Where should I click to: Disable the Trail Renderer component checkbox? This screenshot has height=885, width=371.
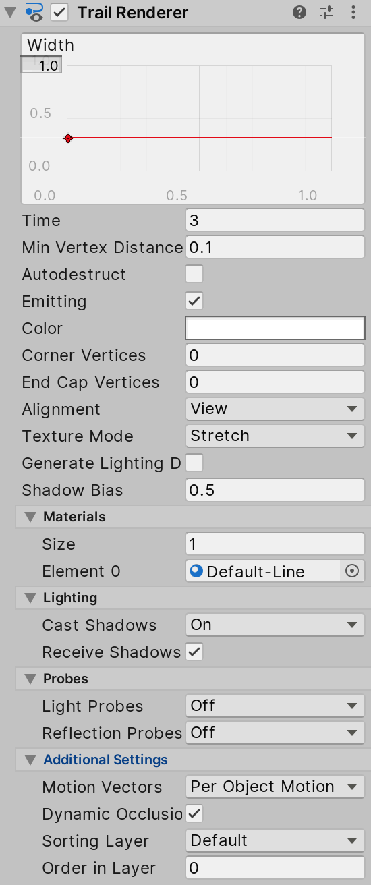tap(60, 12)
